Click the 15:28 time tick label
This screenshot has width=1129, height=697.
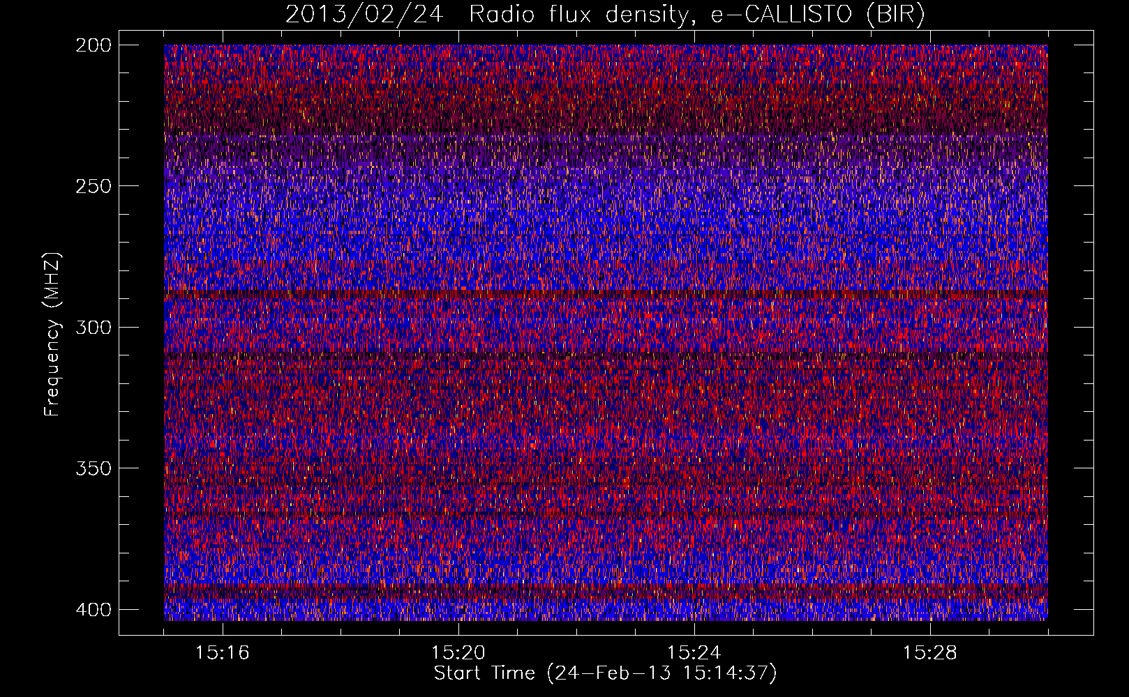pos(930,653)
